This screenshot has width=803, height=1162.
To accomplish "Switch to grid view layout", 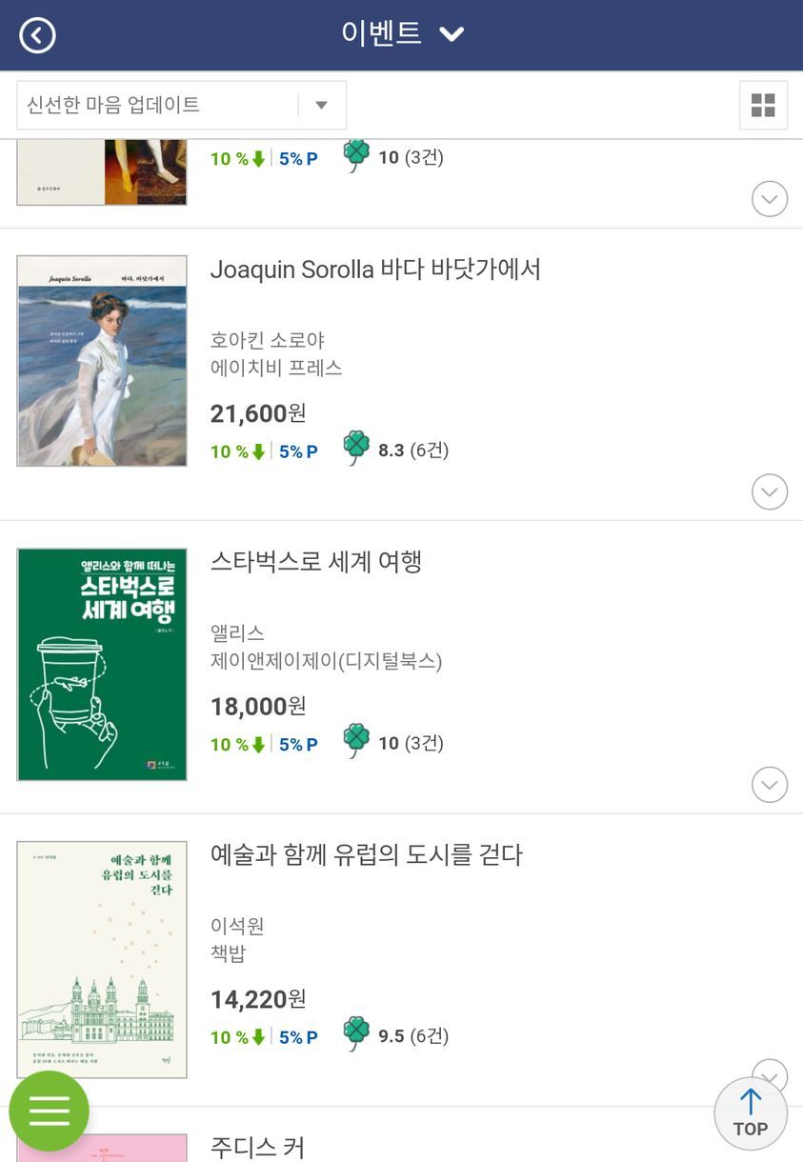I will tap(763, 105).
